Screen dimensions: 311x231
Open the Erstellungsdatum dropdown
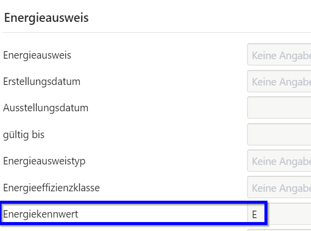coord(279,81)
